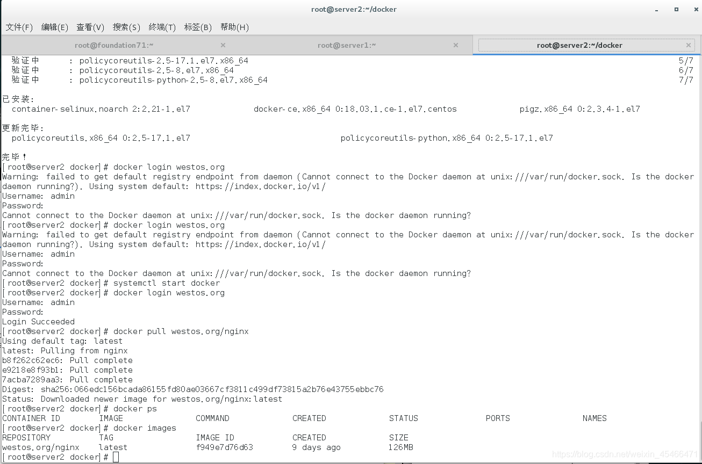This screenshot has height=464, width=702.
Task: Select the root@server2:~/docker tab
Action: click(579, 45)
